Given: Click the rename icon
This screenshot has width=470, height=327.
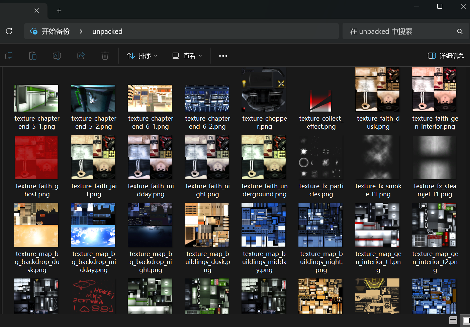Looking at the screenshot, I should (57, 56).
